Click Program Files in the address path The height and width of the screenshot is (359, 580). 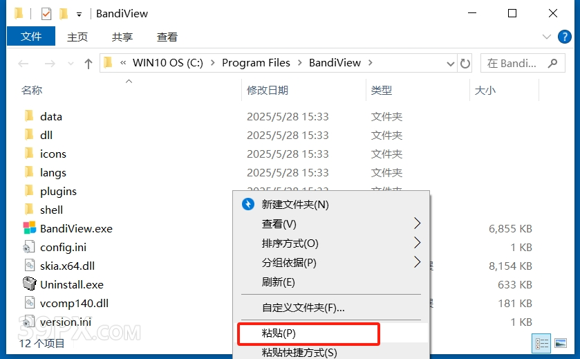tap(256, 63)
